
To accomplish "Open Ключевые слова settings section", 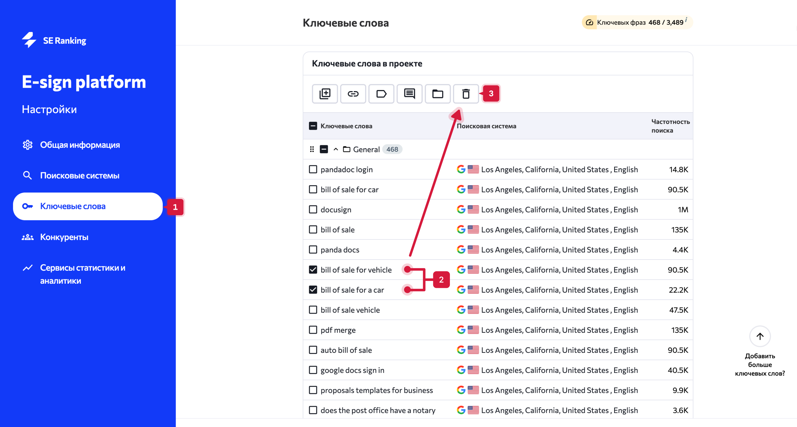I will (88, 206).
